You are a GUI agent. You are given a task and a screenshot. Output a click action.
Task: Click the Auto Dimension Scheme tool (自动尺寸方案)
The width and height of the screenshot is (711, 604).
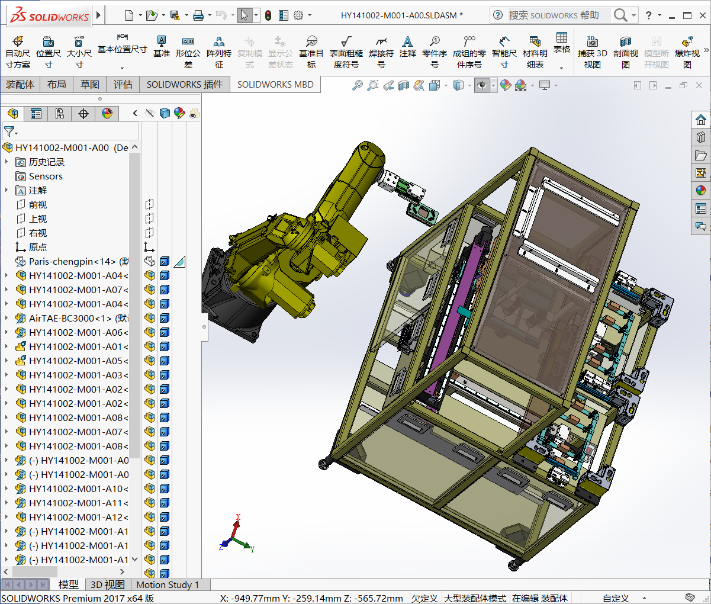point(18,52)
